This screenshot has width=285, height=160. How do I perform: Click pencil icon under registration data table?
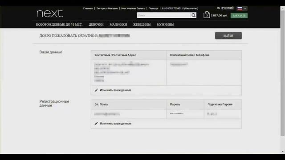click(x=96, y=124)
